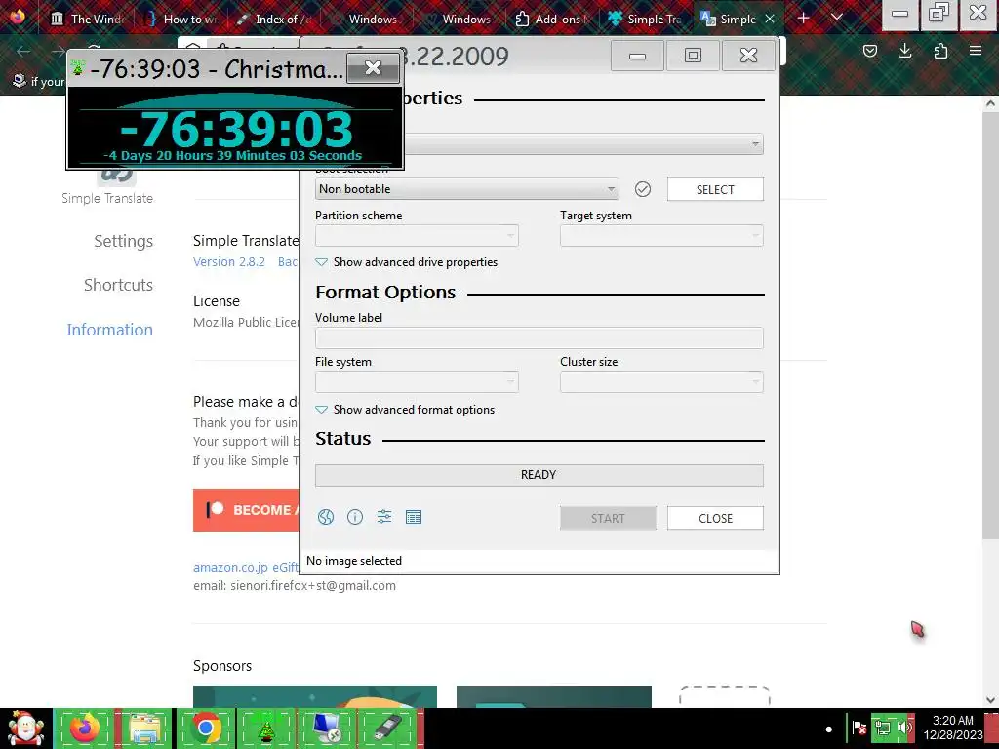Switch to the Simple Translate tab with blue icon
The image size is (999, 749).
(x=645, y=20)
